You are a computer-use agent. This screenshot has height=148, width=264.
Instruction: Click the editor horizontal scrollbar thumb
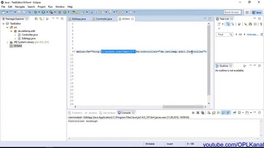(x=183, y=107)
